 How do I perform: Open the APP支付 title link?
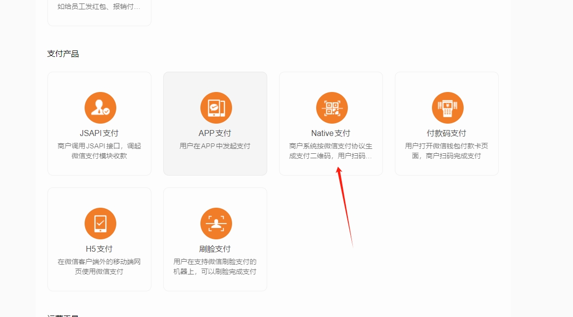(x=215, y=133)
